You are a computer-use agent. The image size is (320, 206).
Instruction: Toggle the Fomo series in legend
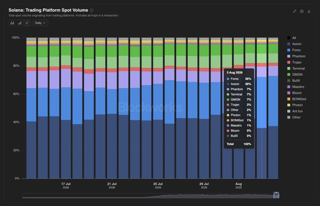(294, 50)
